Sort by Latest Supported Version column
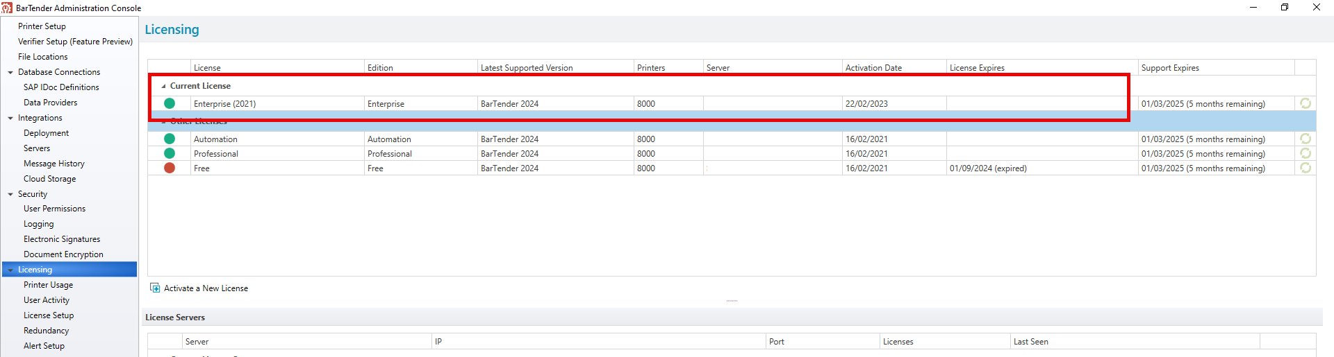Screen dimensions: 1334x357 click(x=556, y=68)
